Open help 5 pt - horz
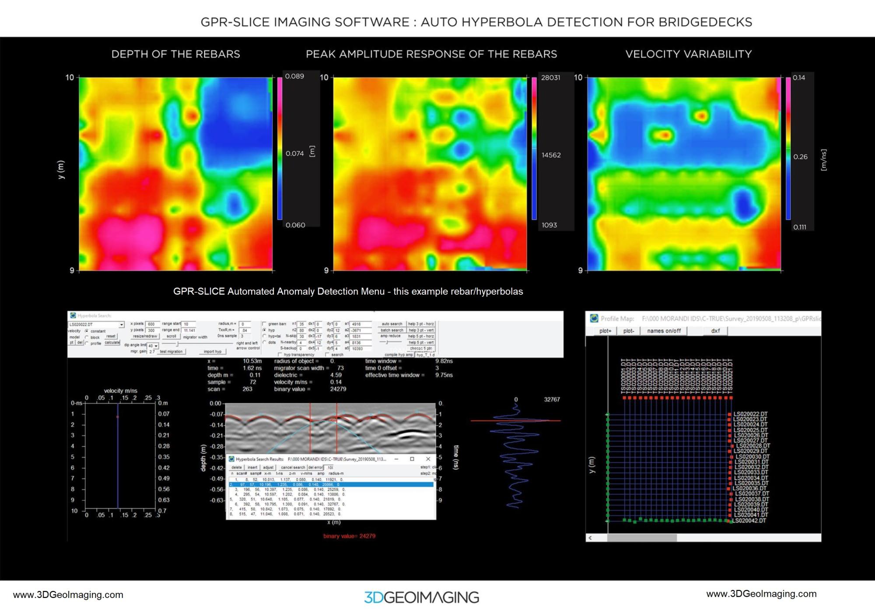 (x=421, y=336)
